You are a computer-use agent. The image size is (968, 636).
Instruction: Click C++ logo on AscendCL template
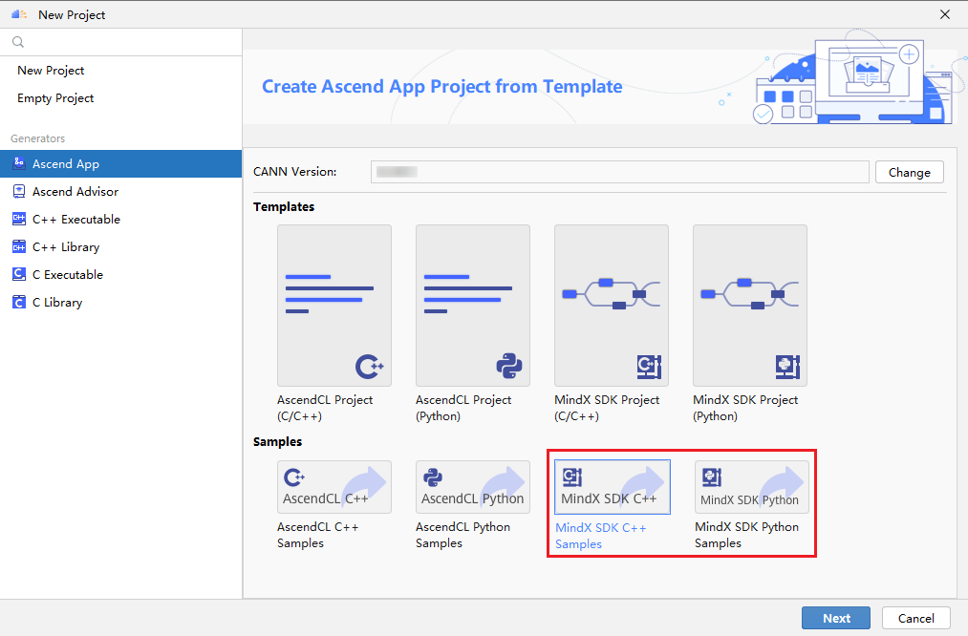click(370, 367)
